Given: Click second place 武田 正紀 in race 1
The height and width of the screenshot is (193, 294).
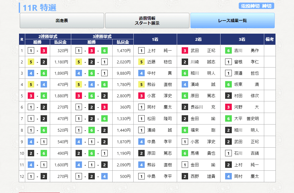Looking at the screenshot, I should tap(203, 51).
